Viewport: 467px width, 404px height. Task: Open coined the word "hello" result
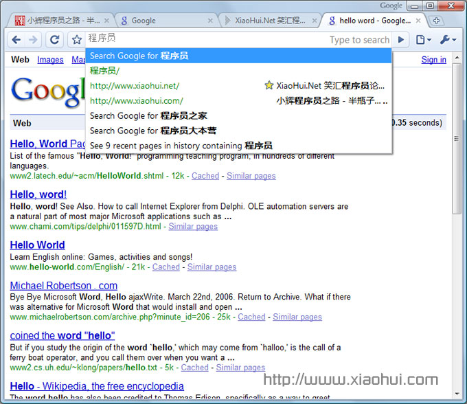point(62,336)
